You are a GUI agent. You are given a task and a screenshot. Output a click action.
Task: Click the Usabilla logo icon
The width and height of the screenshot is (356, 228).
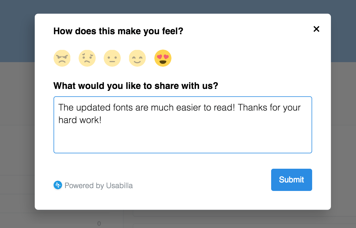(x=58, y=185)
